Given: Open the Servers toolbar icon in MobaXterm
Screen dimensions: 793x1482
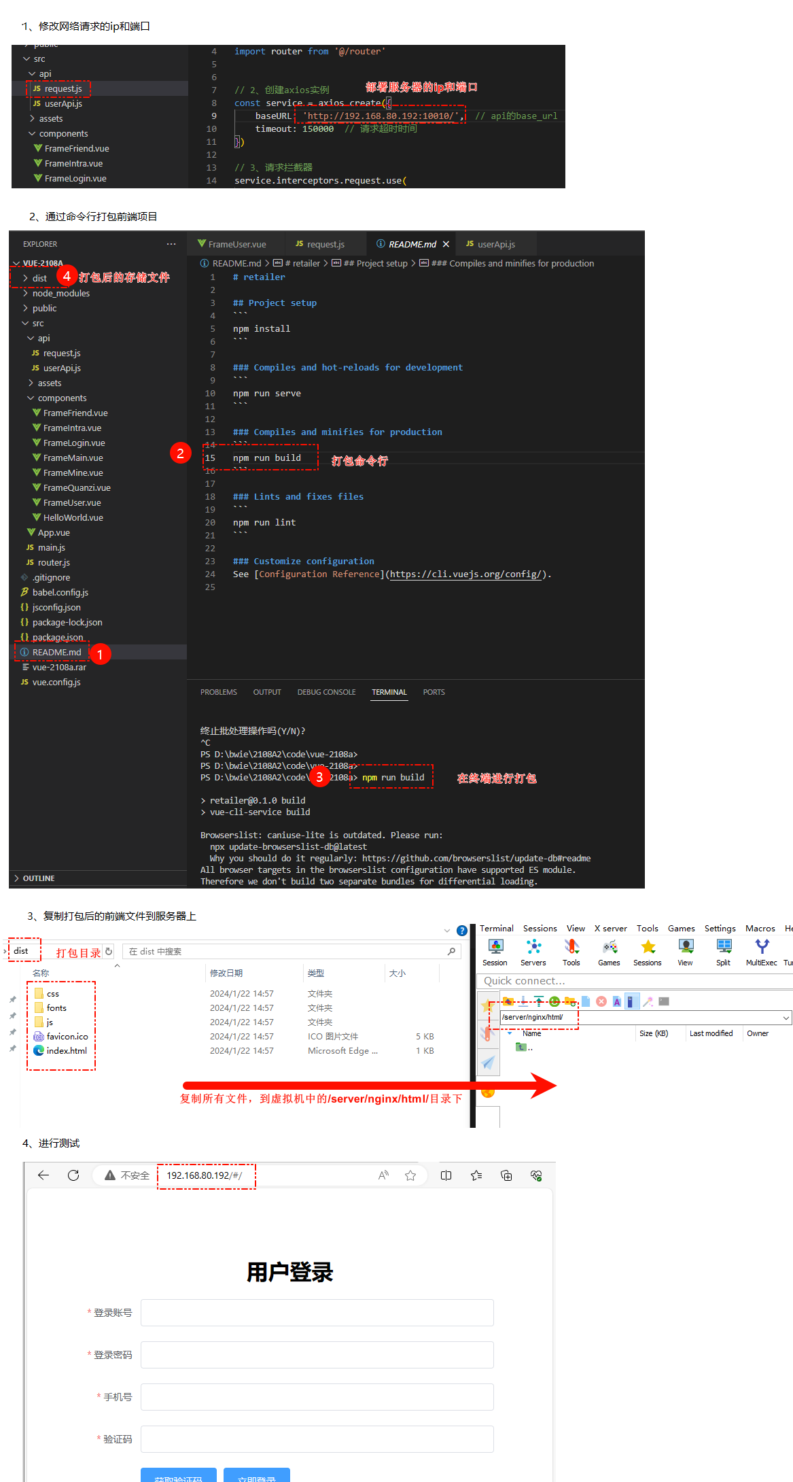Looking at the screenshot, I should (x=533, y=946).
